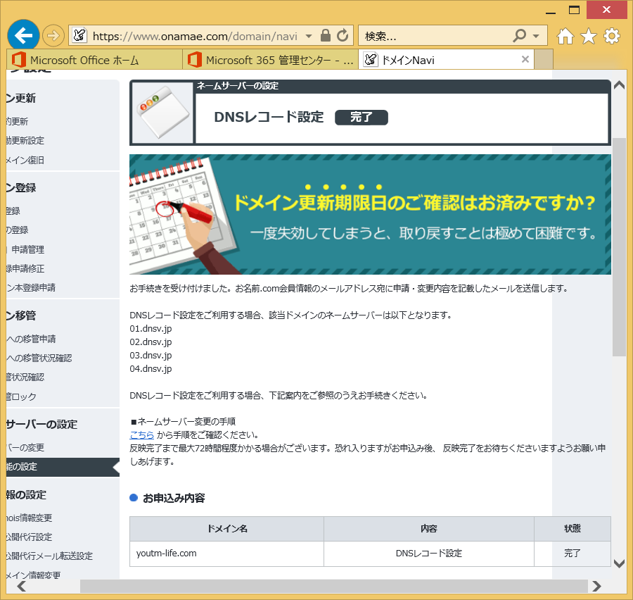Click sidebar 動更新設定 link
Image resolution: width=633 pixels, height=600 pixels.
pos(25,140)
